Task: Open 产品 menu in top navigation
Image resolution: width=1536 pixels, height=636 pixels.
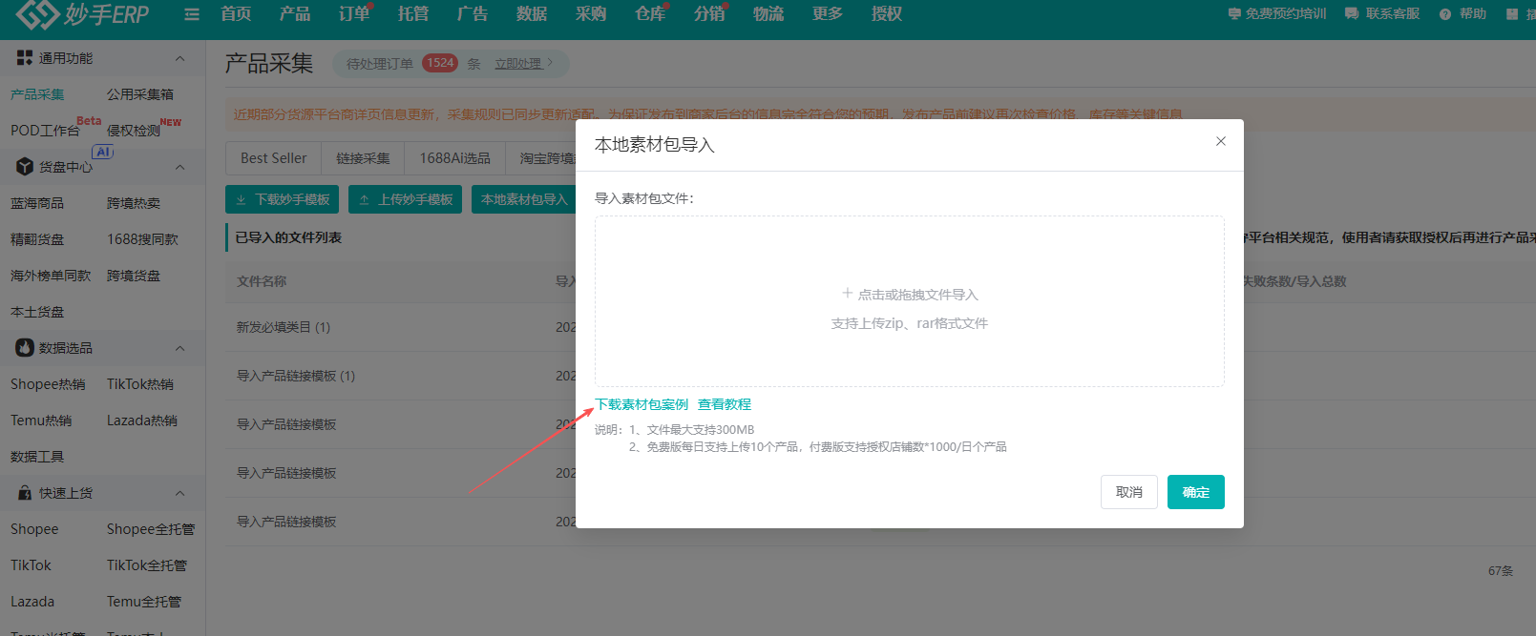Action: 295,13
